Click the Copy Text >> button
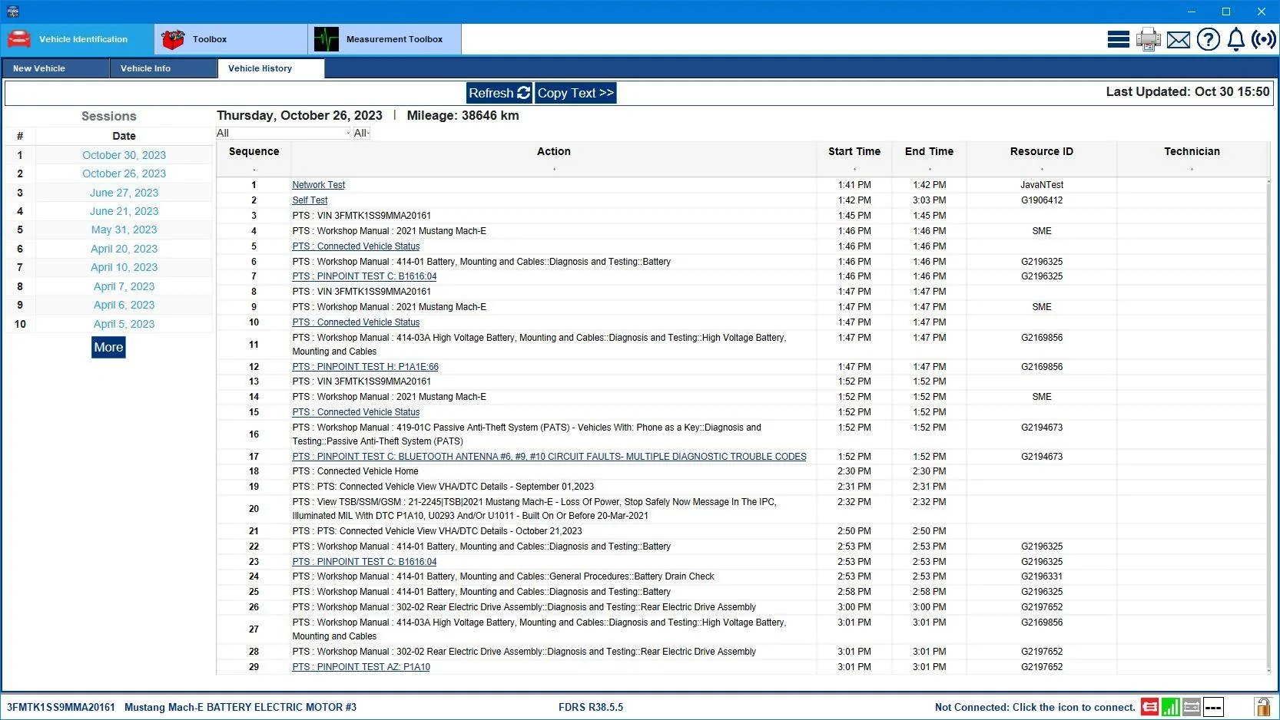The width and height of the screenshot is (1280, 720). 575,93
